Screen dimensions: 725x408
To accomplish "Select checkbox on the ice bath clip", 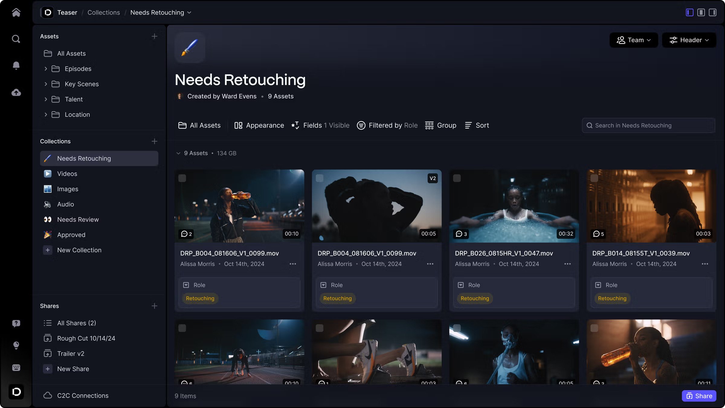I will pos(457,178).
